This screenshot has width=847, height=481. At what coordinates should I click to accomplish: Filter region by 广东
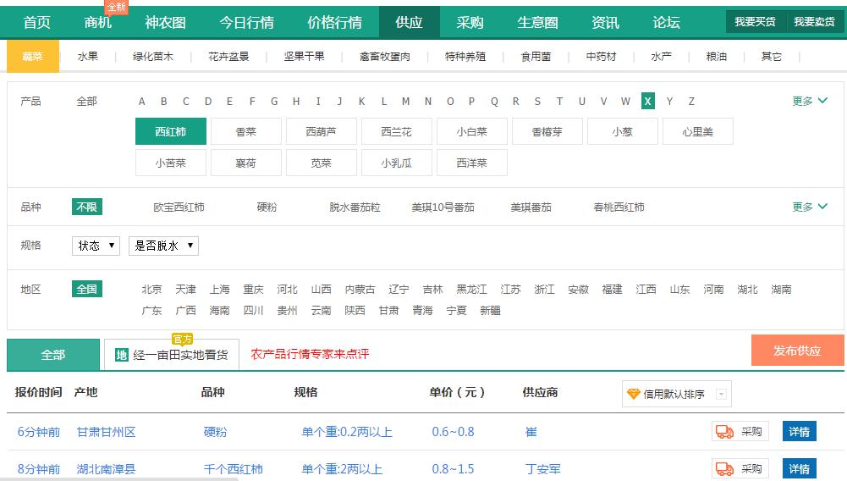[151, 310]
